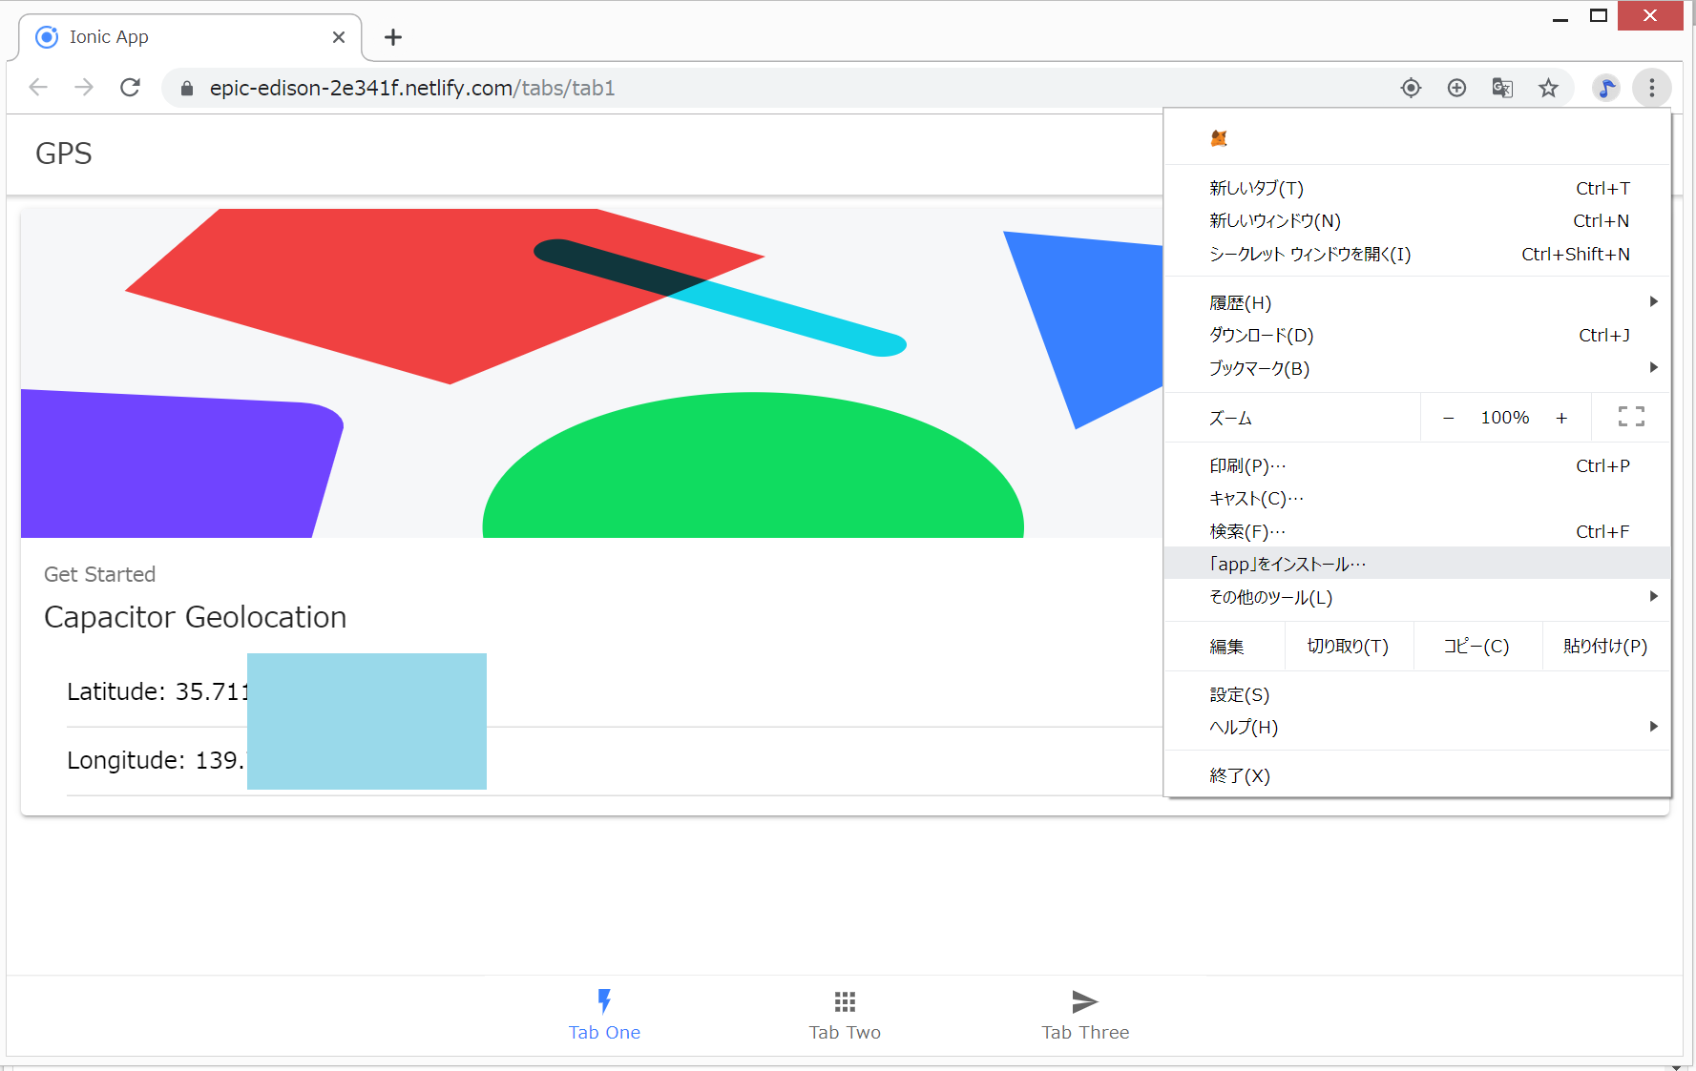Screen dimensions: 1696x1071
Task: Open a new browser tab with plus button
Action: tap(392, 37)
